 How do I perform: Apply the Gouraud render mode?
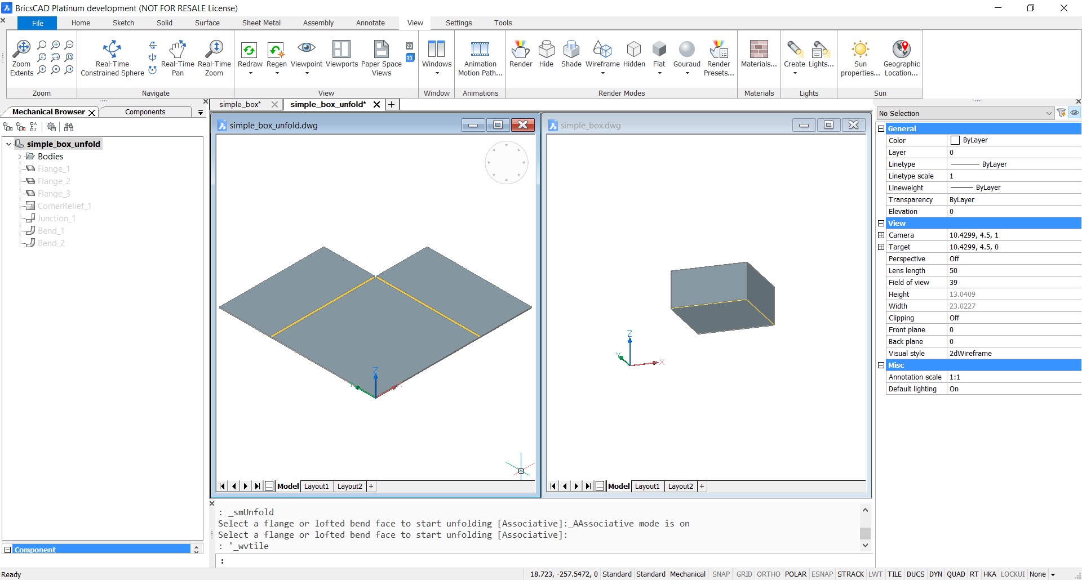point(686,50)
